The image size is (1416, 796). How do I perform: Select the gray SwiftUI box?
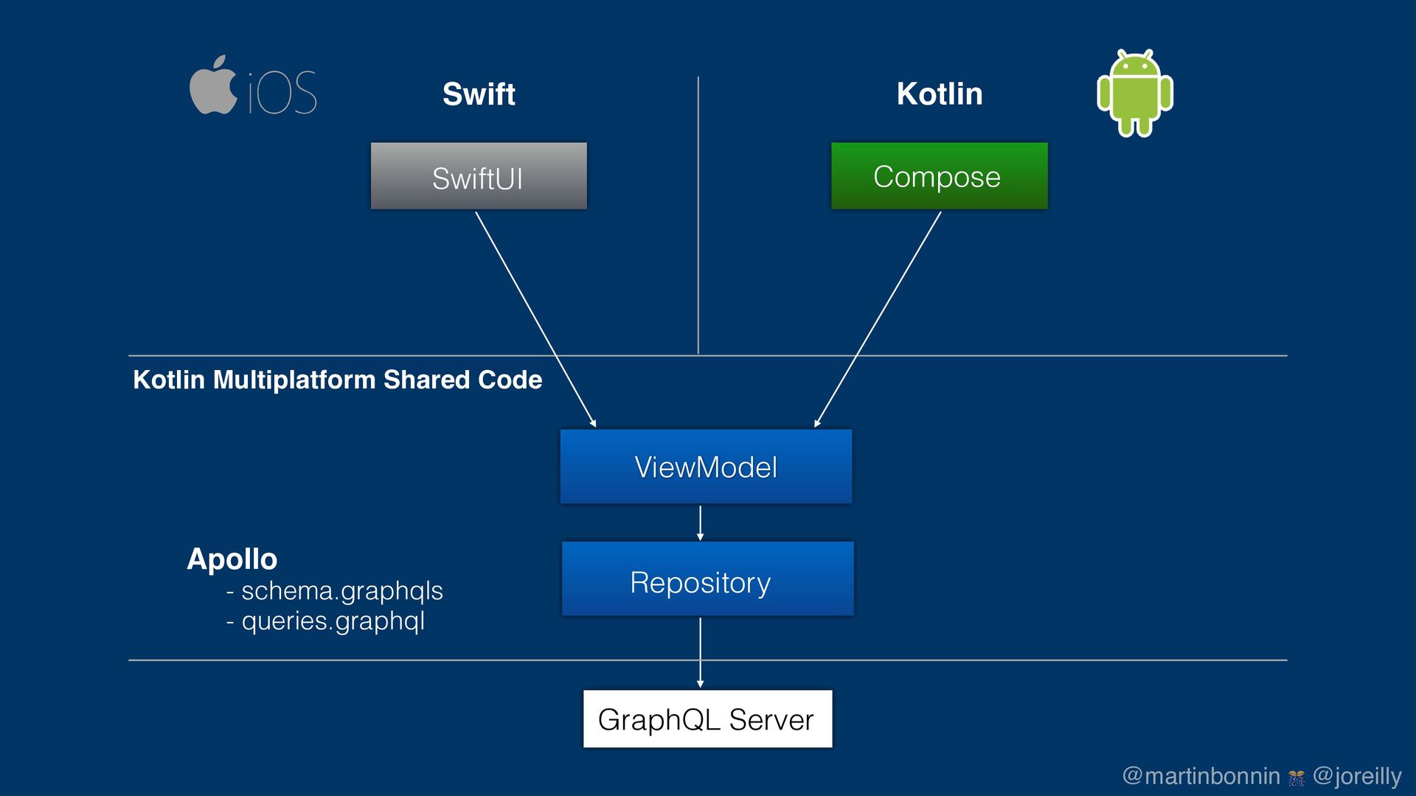click(x=479, y=176)
